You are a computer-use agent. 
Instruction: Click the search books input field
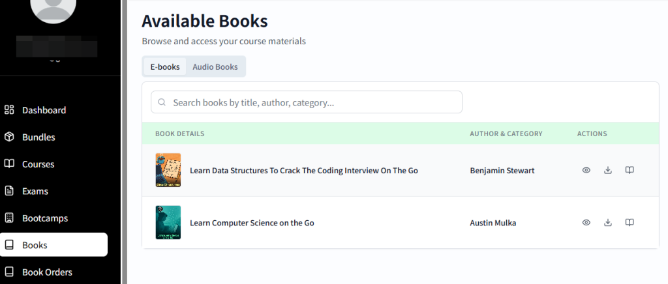coord(307,102)
